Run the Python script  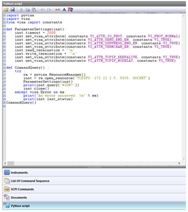[x=70, y=10]
